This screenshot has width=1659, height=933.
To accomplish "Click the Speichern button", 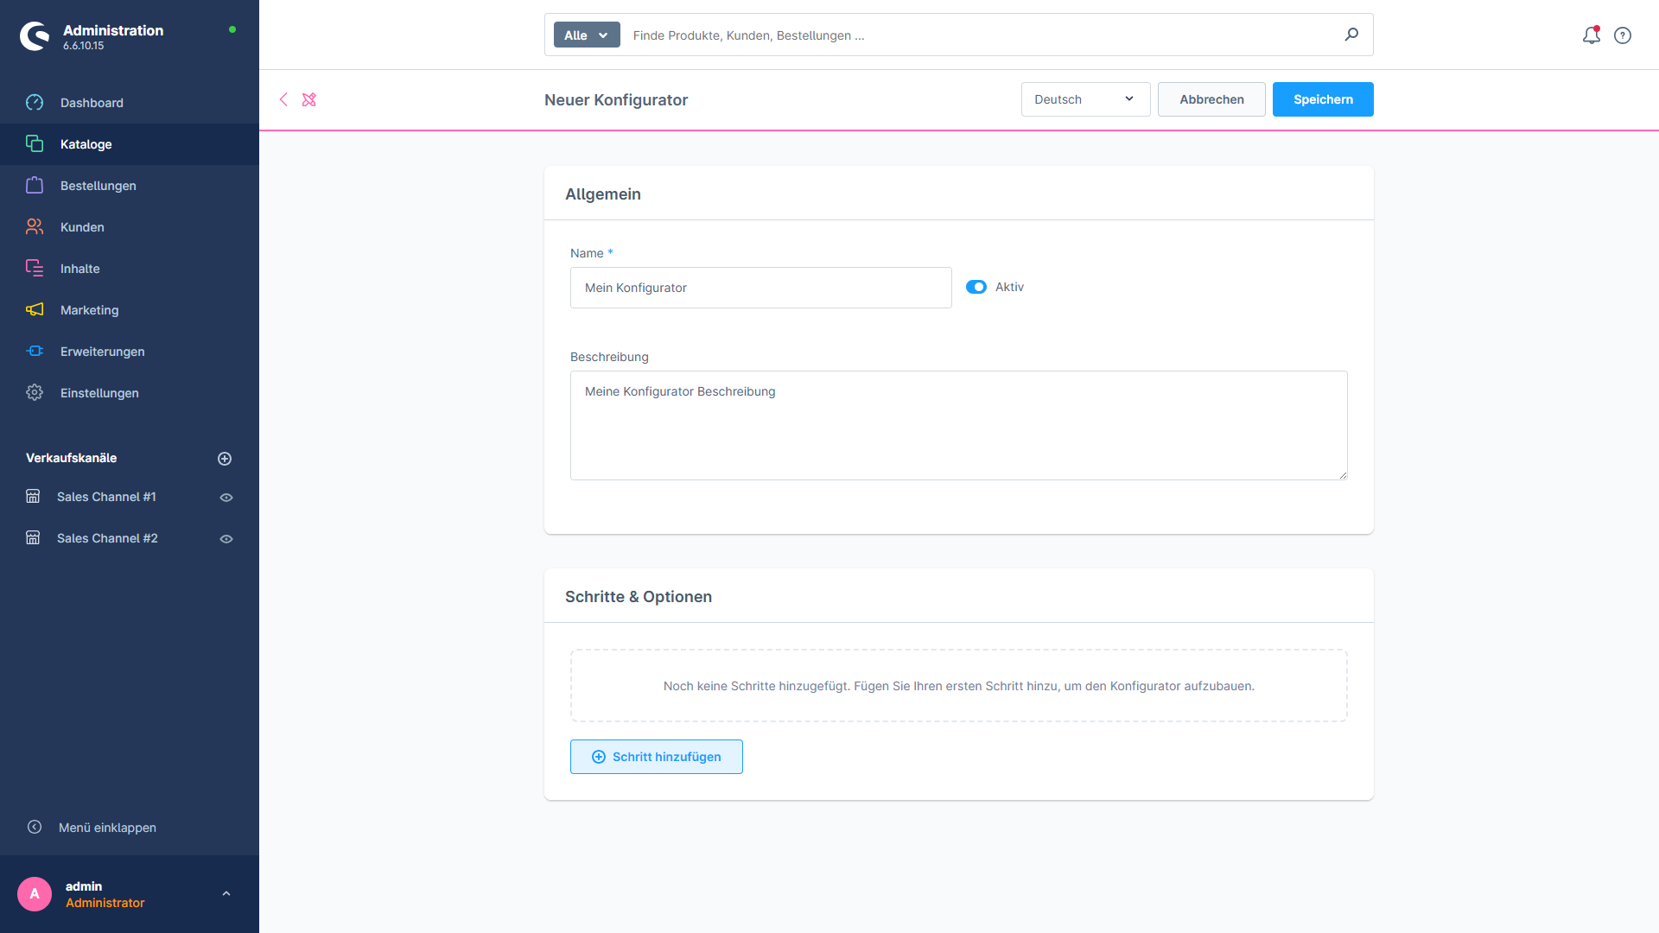I will pyautogui.click(x=1323, y=99).
